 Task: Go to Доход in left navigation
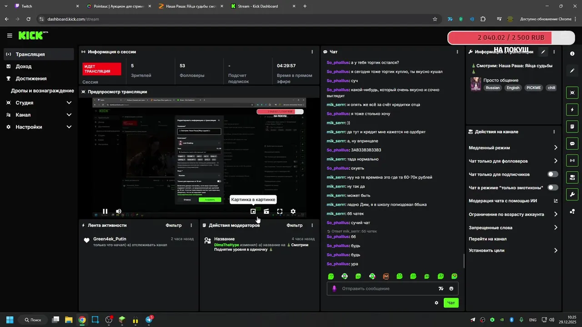39,66
